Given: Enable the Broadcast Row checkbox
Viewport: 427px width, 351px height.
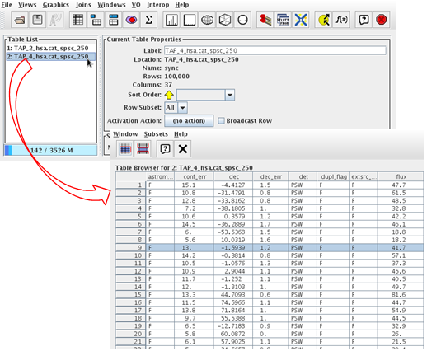Looking at the screenshot, I should click(221, 121).
